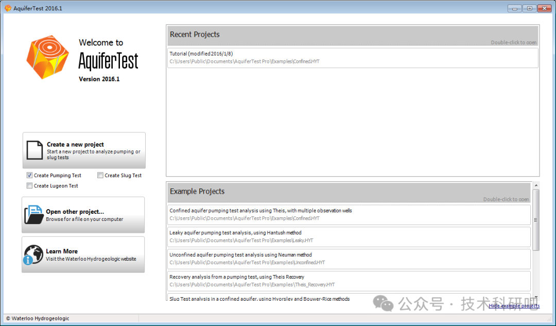556x326 pixels.
Task: Click the AquiferTest title bar app icon
Action: (8, 8)
